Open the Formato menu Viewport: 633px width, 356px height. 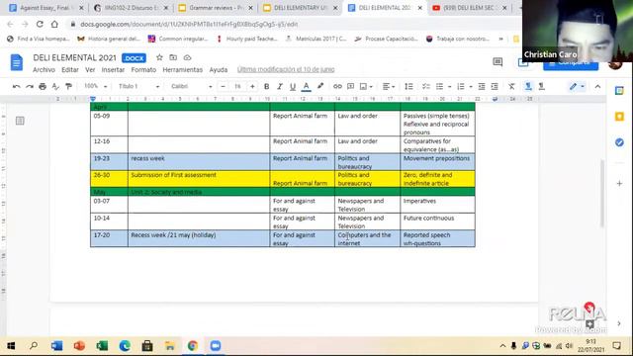[x=143, y=70]
